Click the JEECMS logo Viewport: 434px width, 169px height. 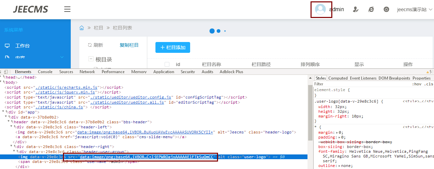coord(31,9)
